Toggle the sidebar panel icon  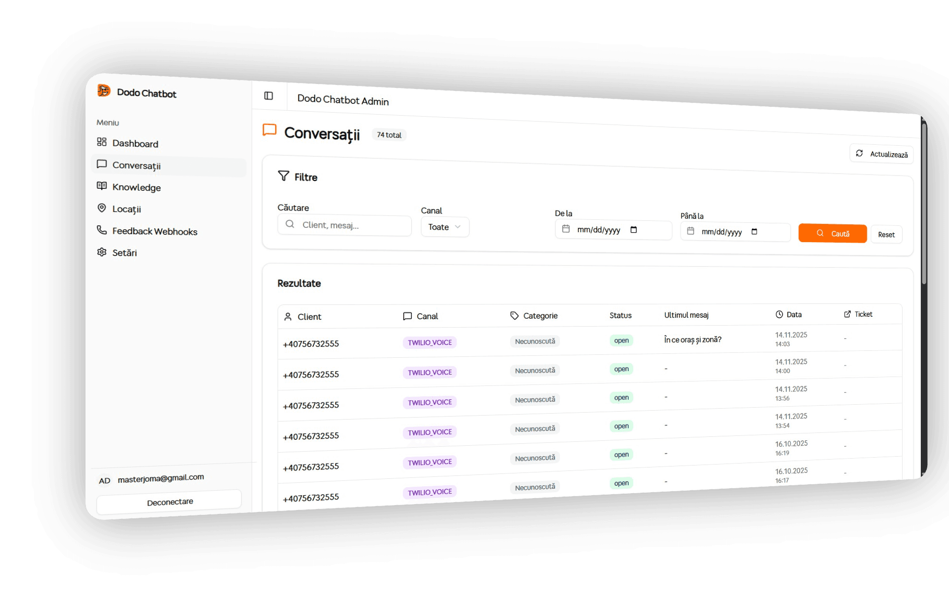click(x=268, y=96)
